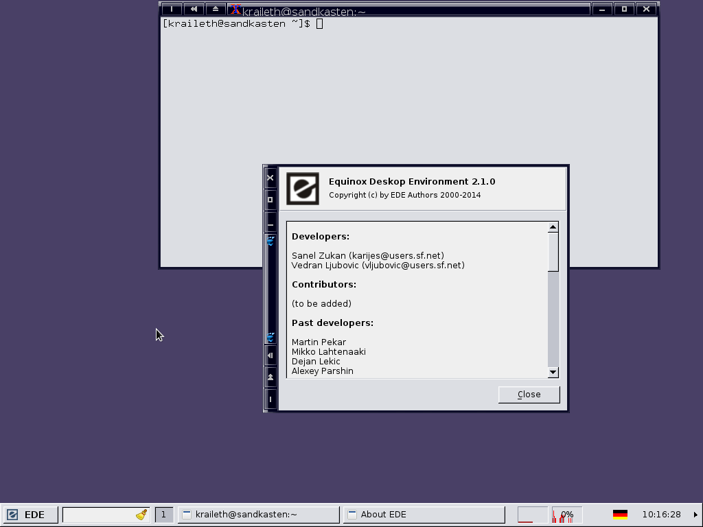Click the X icon in terminal title bar
This screenshot has height=527, width=703.
click(235, 9)
